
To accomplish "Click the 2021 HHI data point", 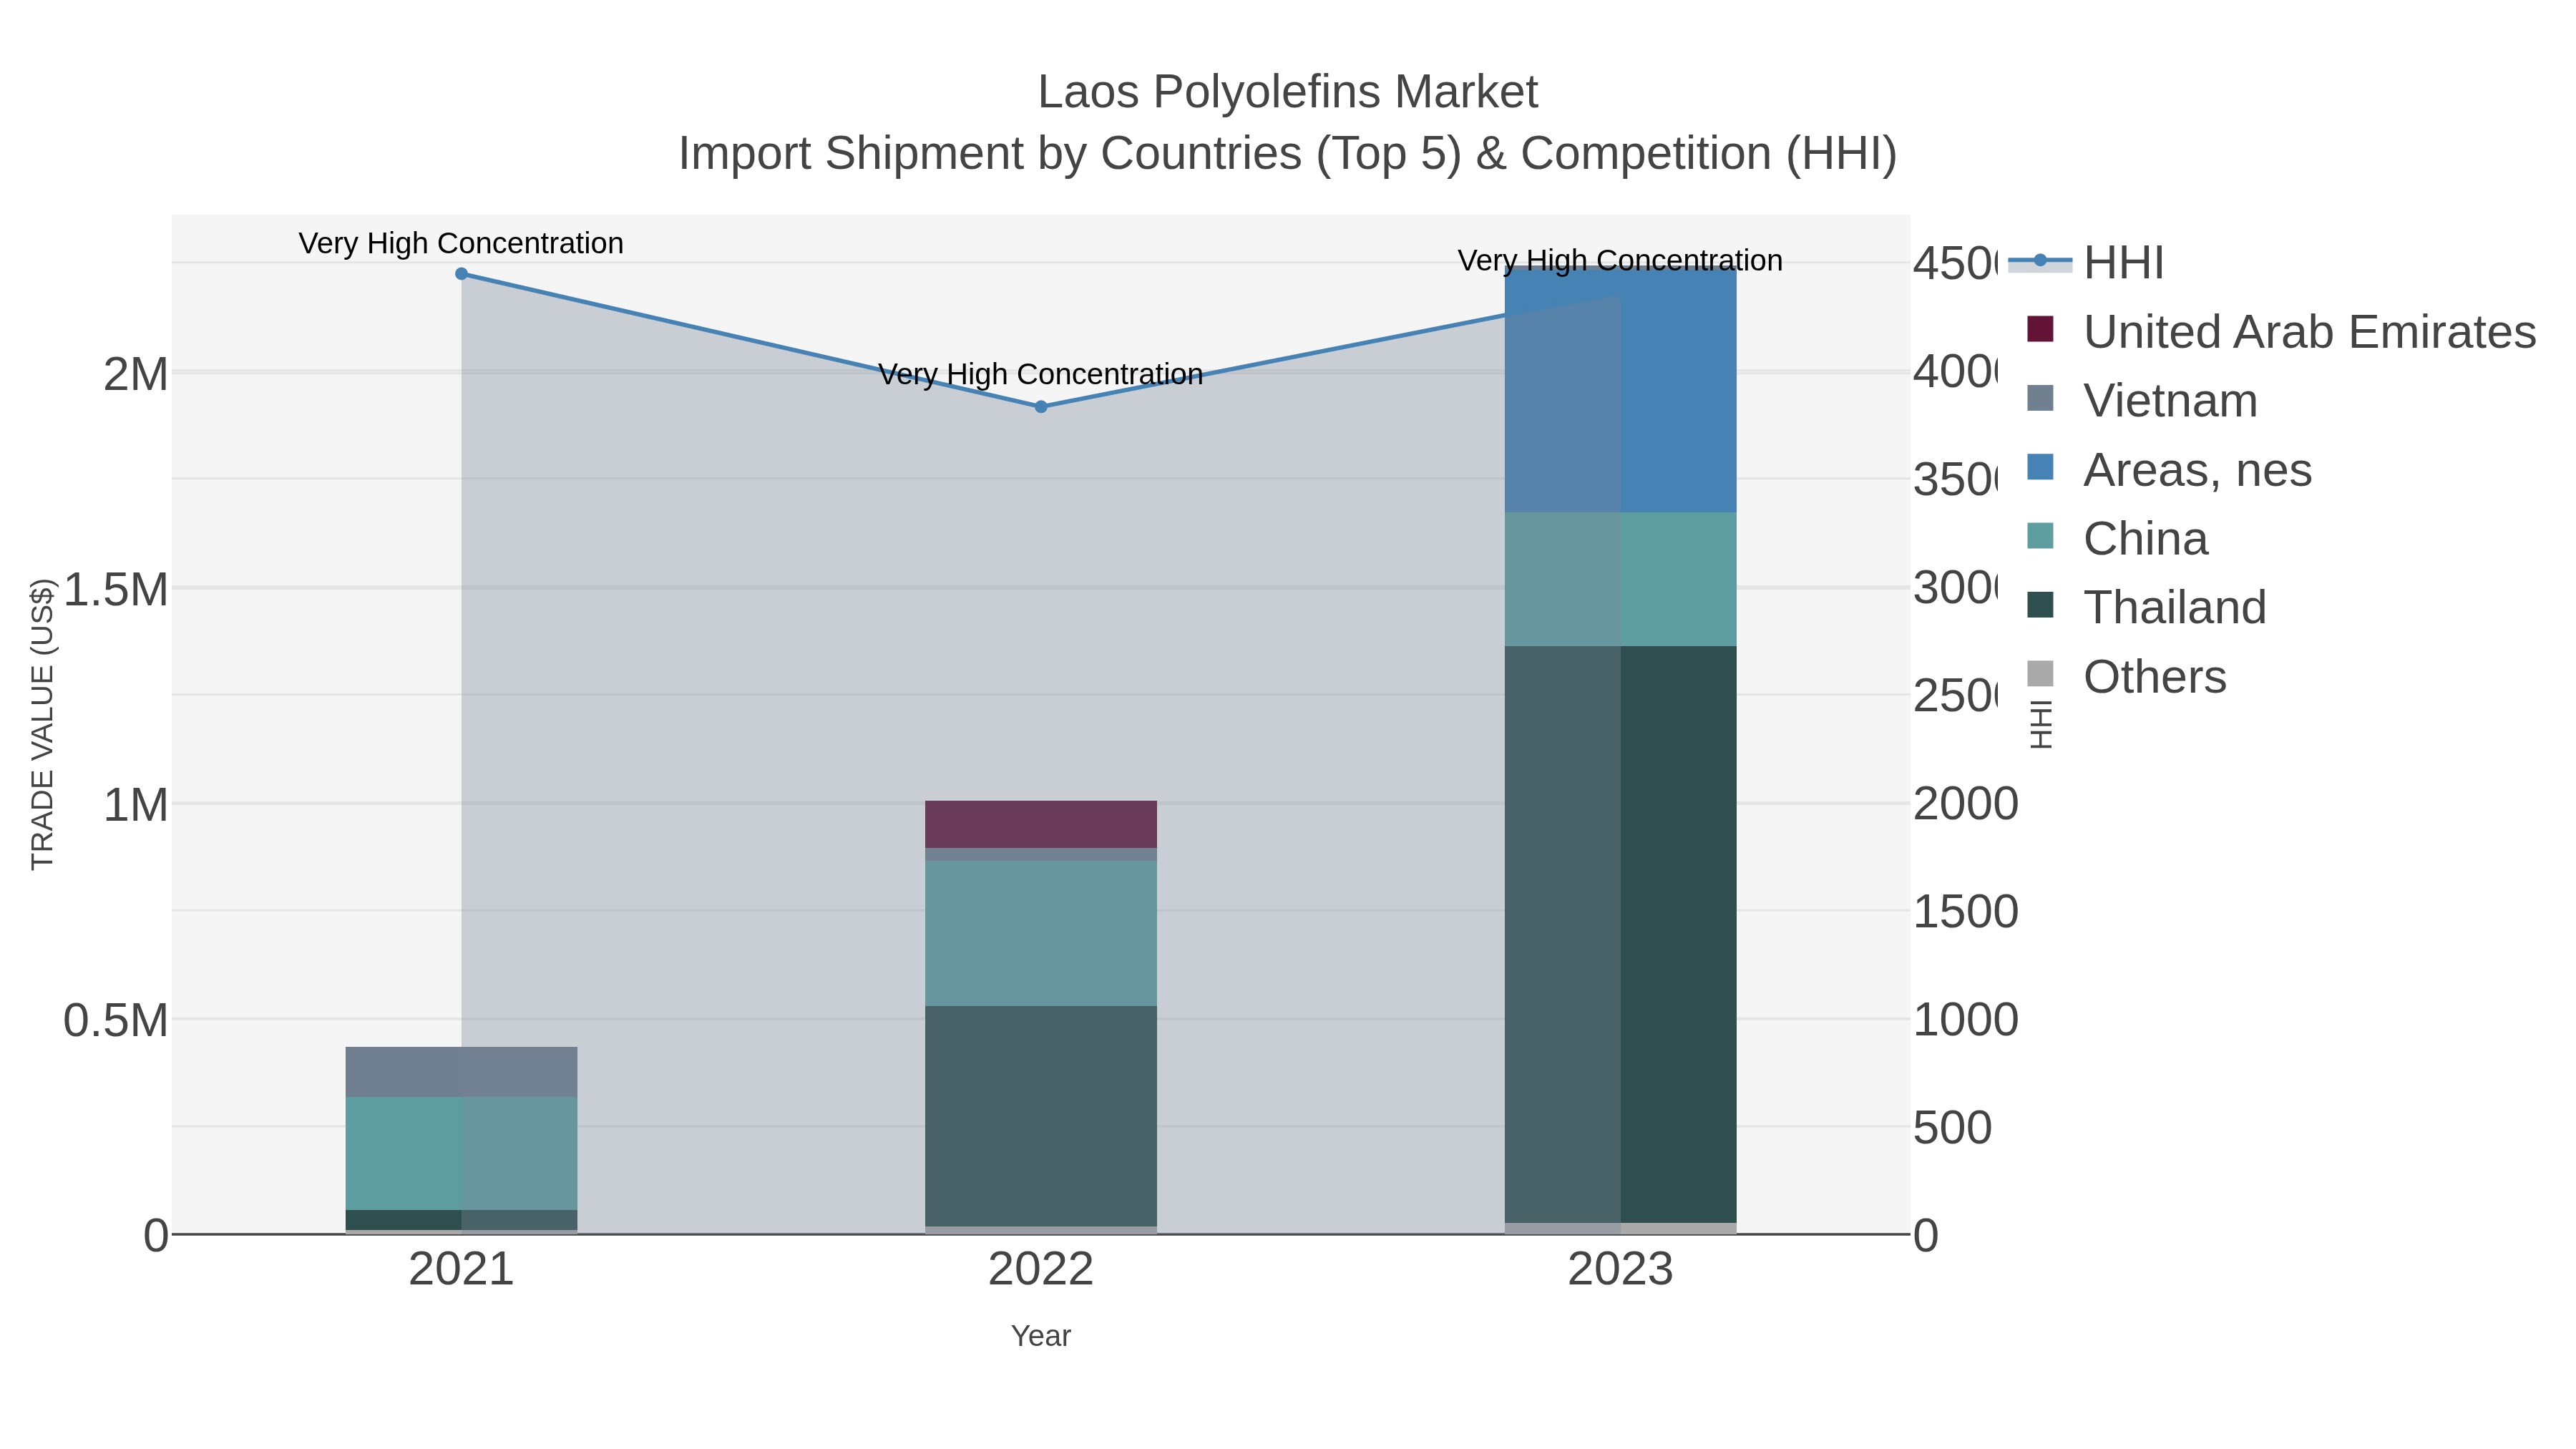I will click(x=461, y=274).
